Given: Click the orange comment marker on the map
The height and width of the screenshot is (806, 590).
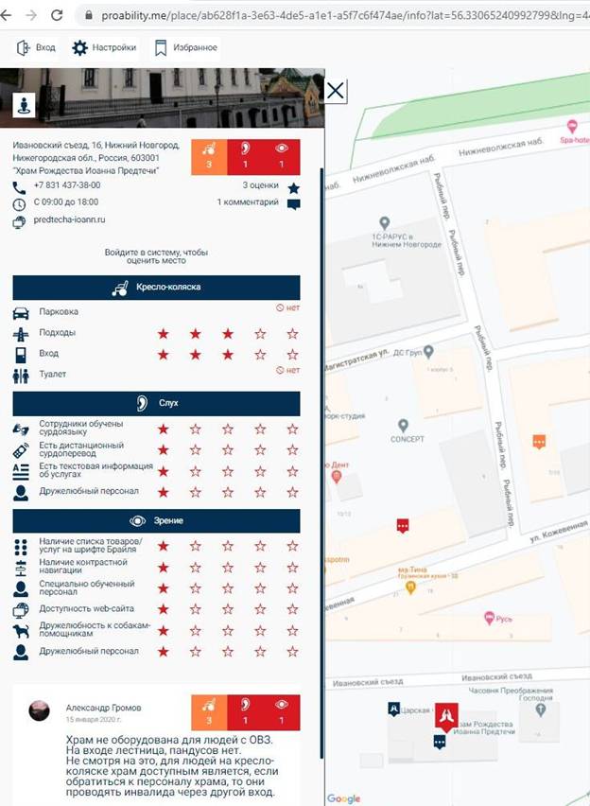Looking at the screenshot, I should pyautogui.click(x=539, y=442).
